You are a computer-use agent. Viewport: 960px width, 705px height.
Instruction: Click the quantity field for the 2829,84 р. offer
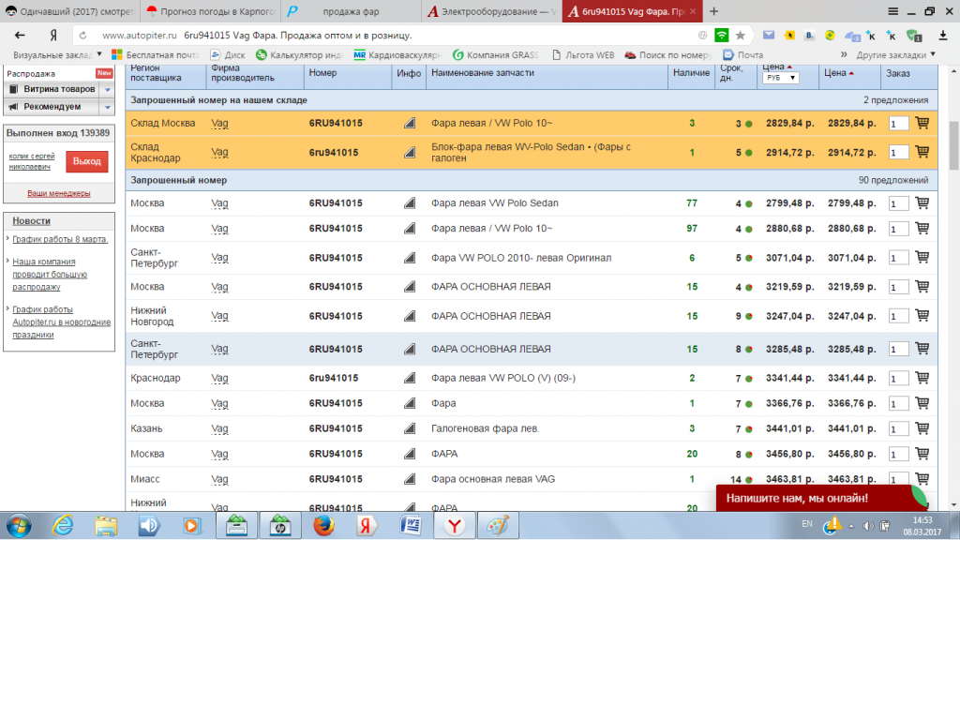(x=898, y=124)
